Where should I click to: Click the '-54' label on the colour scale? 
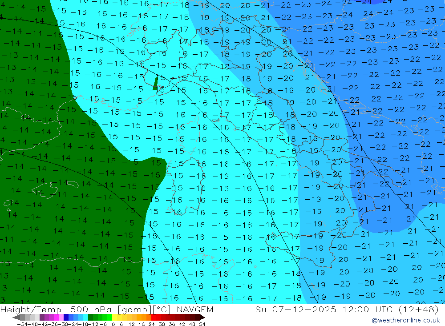coord(22,324)
